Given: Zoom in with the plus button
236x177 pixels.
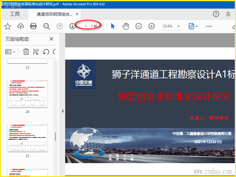Looking at the screenshot, I should tap(152, 26).
